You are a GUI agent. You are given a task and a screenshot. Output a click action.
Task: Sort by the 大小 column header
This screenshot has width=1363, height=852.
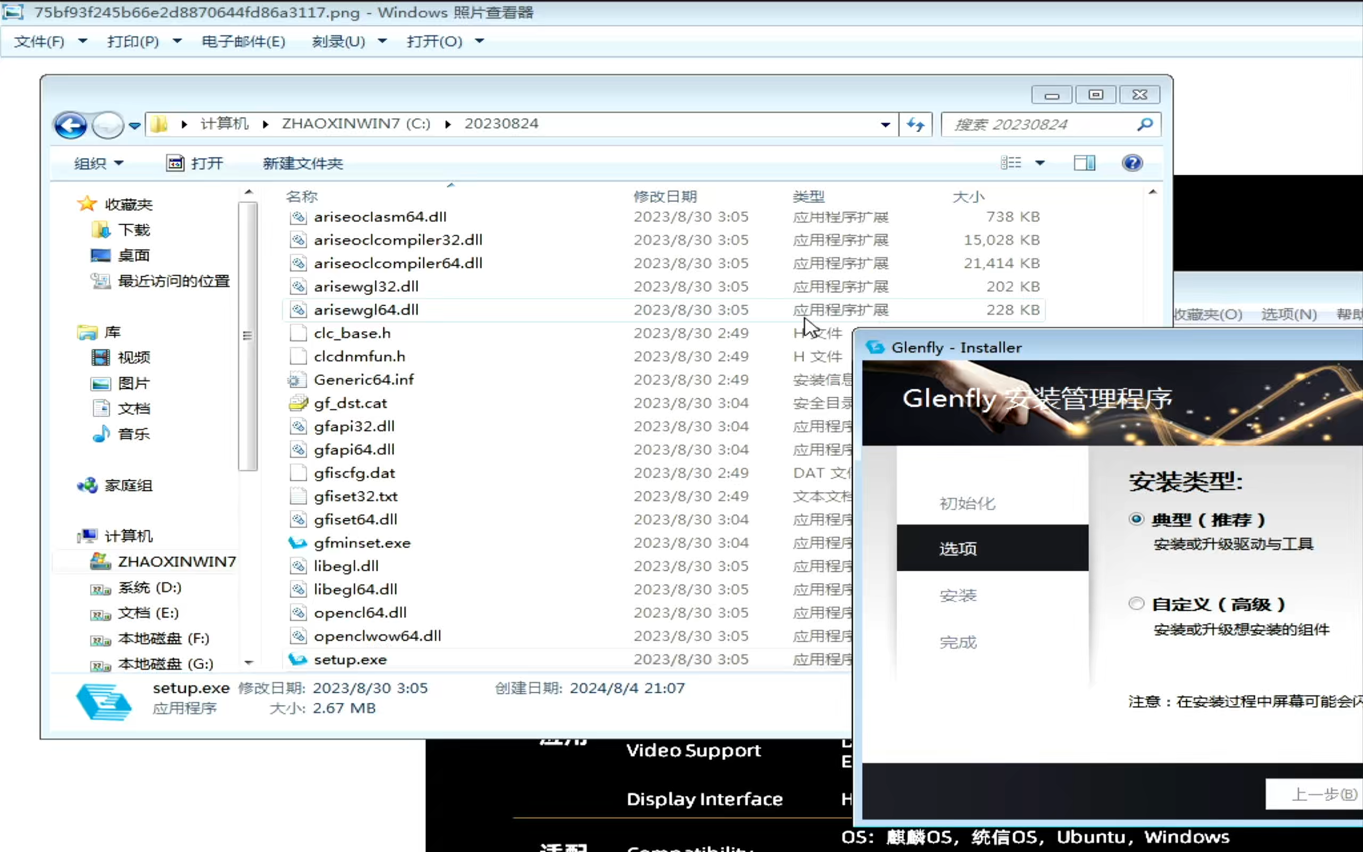(968, 196)
